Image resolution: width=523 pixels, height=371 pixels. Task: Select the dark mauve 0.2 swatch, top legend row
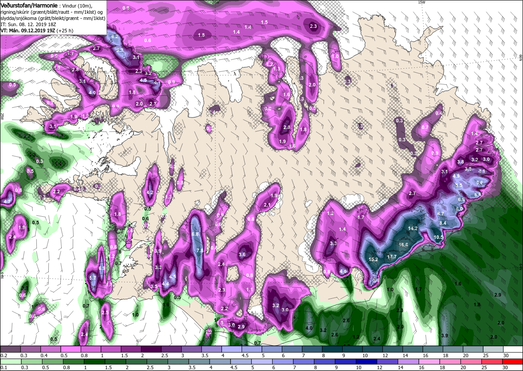pos(10,349)
